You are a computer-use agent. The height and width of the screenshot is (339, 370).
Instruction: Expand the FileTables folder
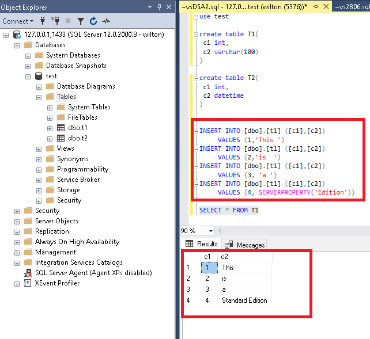[50, 118]
